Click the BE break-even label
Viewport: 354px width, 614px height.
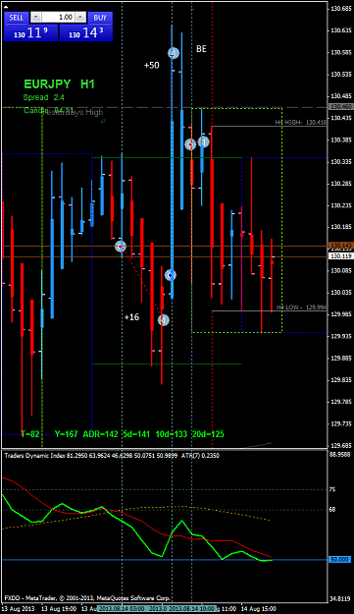point(201,49)
